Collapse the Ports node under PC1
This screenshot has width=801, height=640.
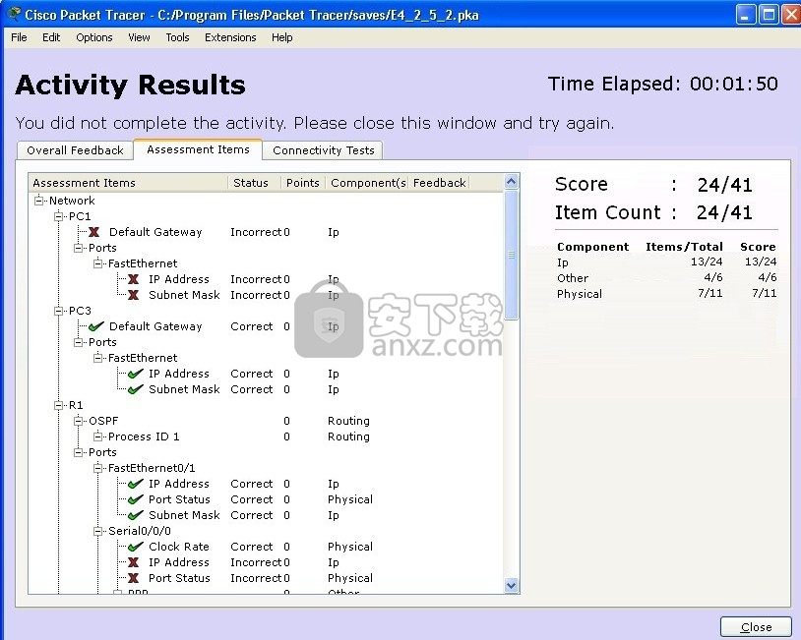click(x=78, y=248)
